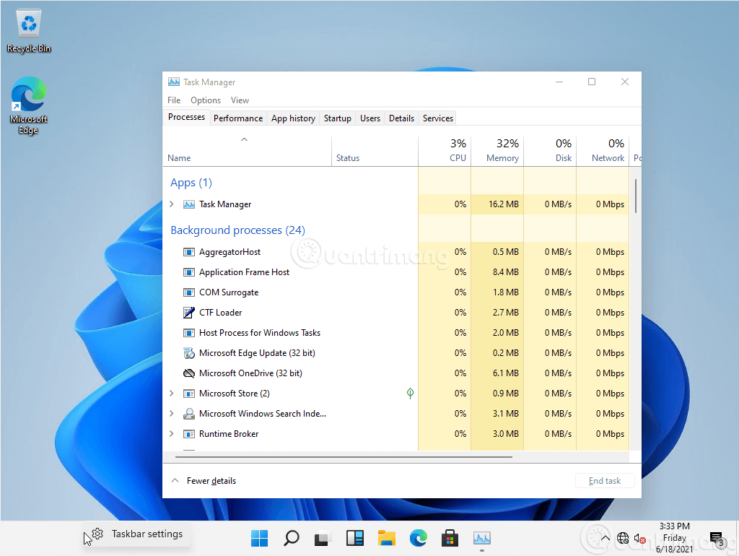Open Microsoft Store from the taskbar
Image resolution: width=739 pixels, height=556 pixels.
(x=450, y=538)
